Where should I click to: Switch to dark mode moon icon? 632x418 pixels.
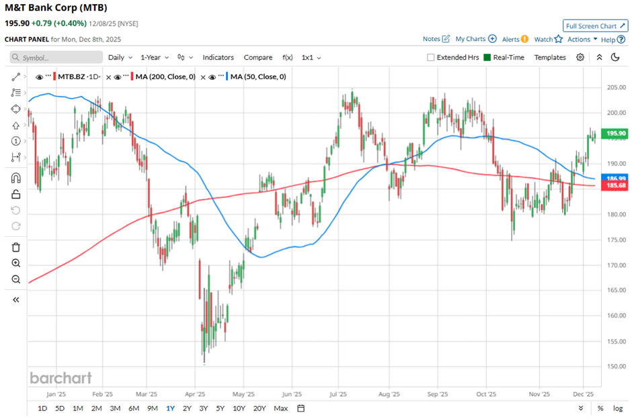(615, 57)
